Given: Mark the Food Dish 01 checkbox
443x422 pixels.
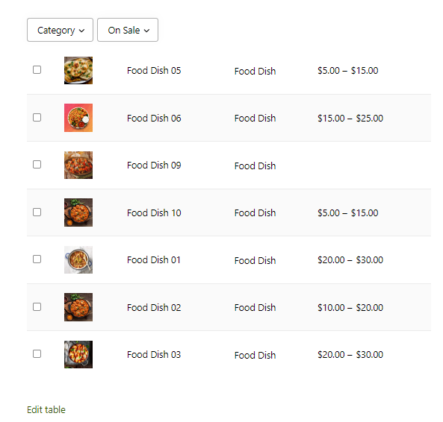Looking at the screenshot, I should [37, 259].
